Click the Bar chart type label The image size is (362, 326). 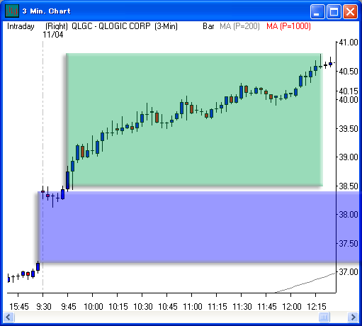pyautogui.click(x=208, y=26)
